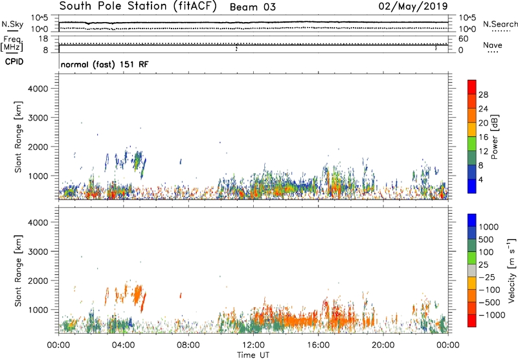Click the Velocity colorbar value '1000'
Image resolution: width=518 pixels, height=359 pixels.
[x=489, y=227]
